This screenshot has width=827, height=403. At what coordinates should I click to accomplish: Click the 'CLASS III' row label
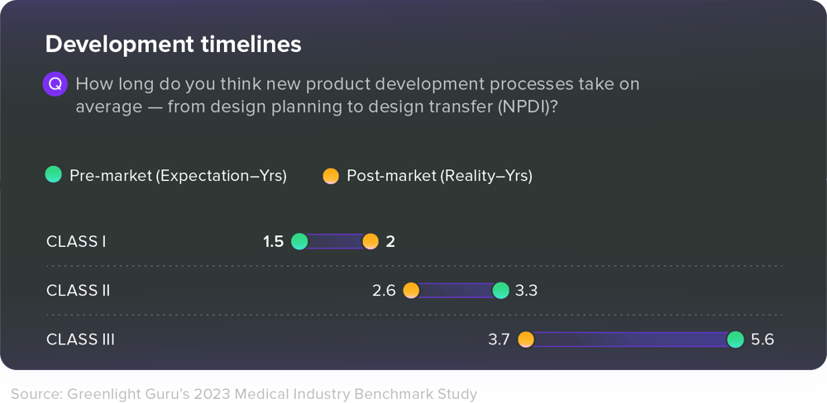(x=80, y=339)
